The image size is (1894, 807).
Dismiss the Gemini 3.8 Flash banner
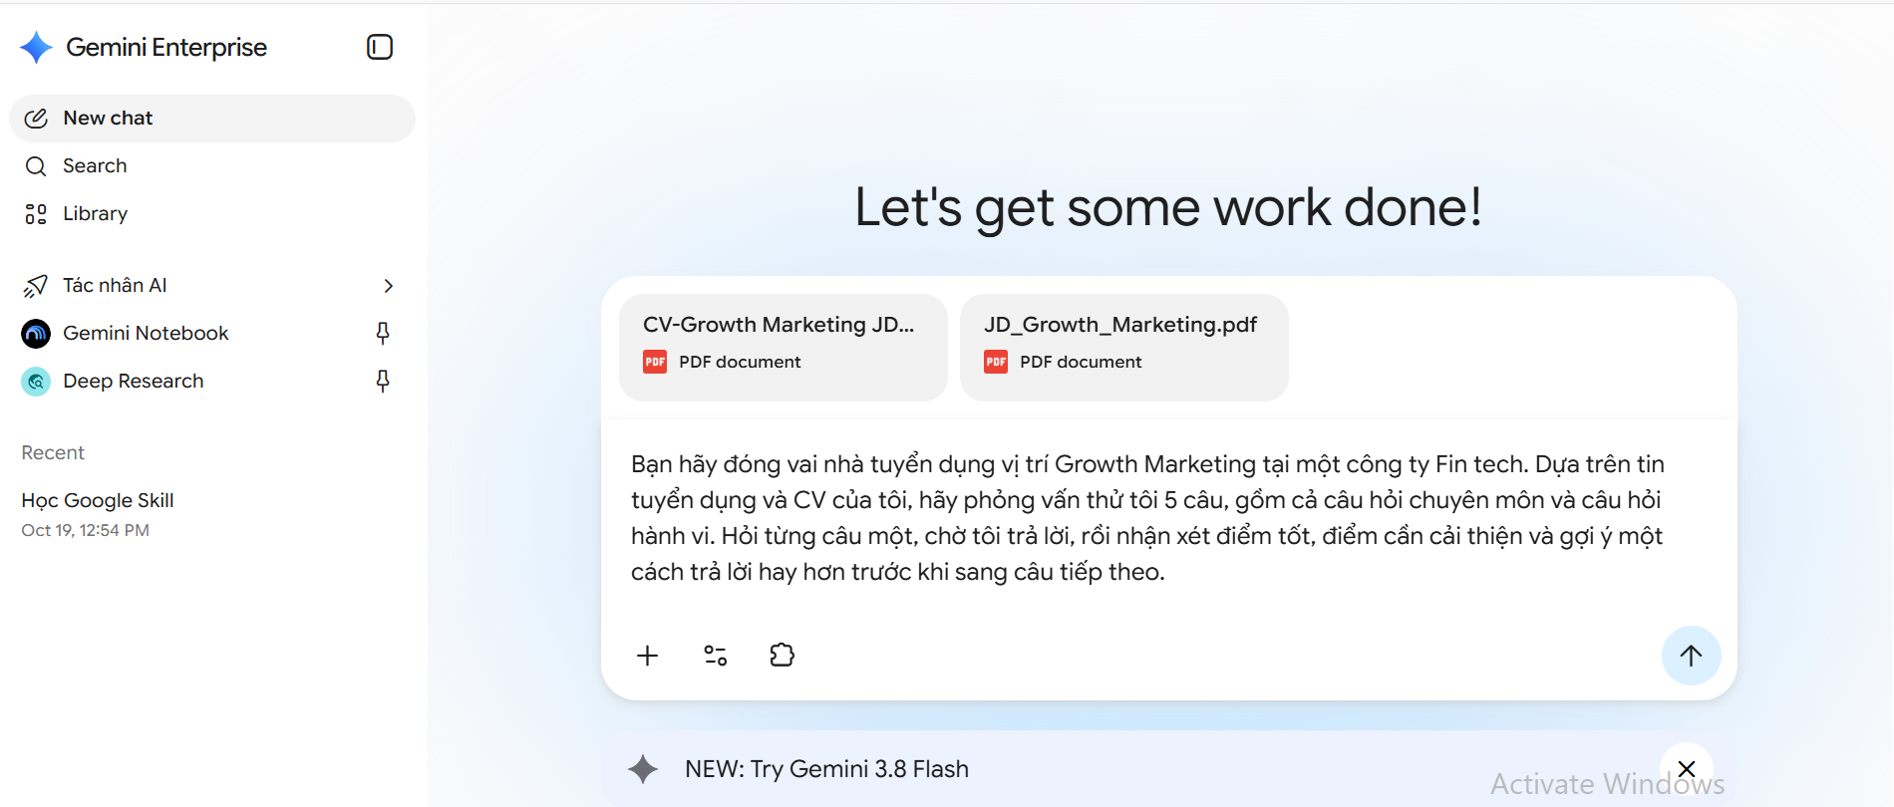pos(1687,768)
